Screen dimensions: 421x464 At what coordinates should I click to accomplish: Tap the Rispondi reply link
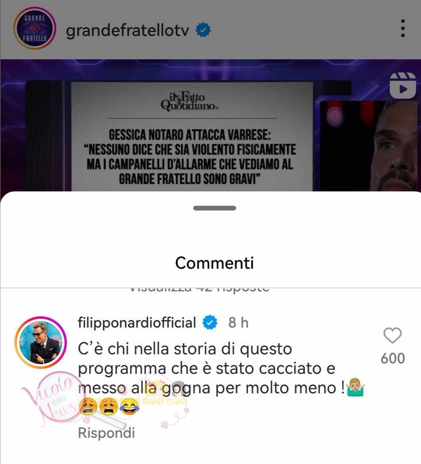pyautogui.click(x=106, y=433)
